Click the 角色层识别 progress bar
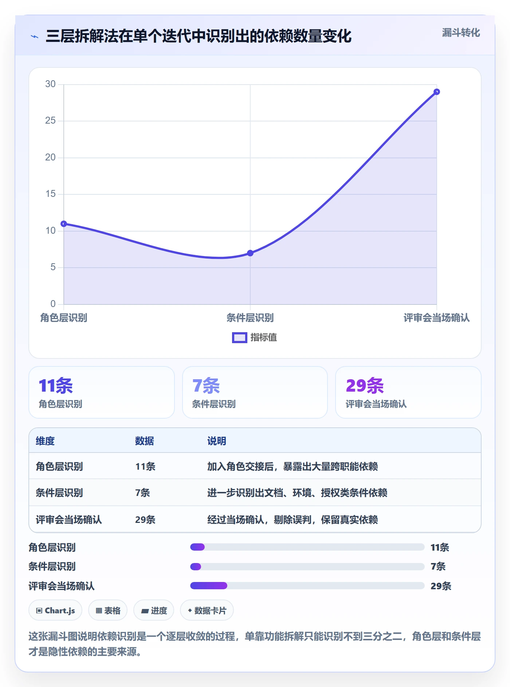Image resolution: width=510 pixels, height=687 pixels. (x=307, y=547)
